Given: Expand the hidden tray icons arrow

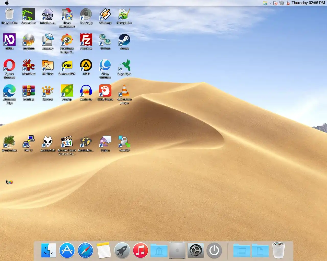Looking at the screenshot, I should pos(271,3).
